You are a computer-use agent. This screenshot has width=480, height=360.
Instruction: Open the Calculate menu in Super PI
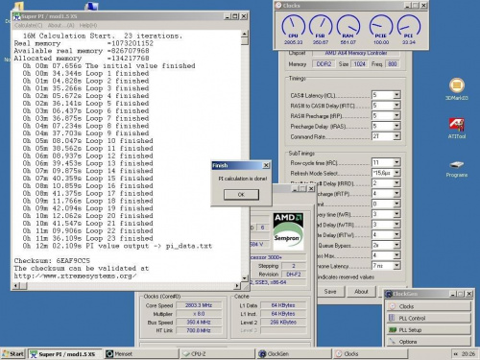[29, 25]
